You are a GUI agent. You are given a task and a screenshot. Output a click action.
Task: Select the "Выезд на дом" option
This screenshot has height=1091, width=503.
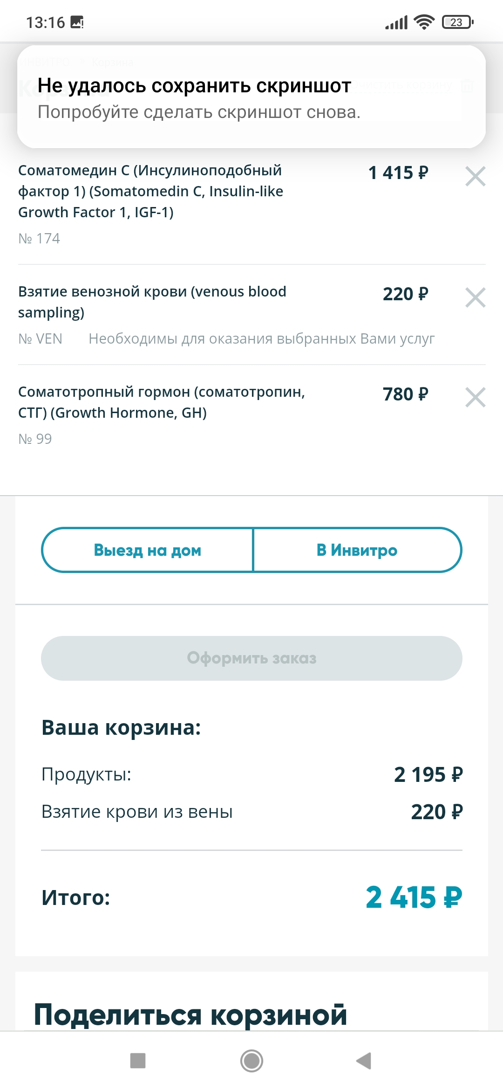point(147,550)
